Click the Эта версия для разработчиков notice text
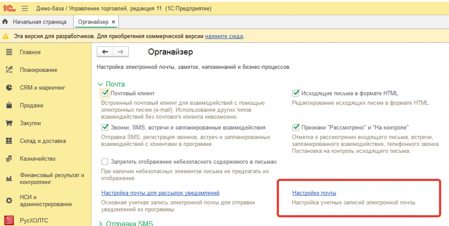449x226 pixels. pos(129,36)
